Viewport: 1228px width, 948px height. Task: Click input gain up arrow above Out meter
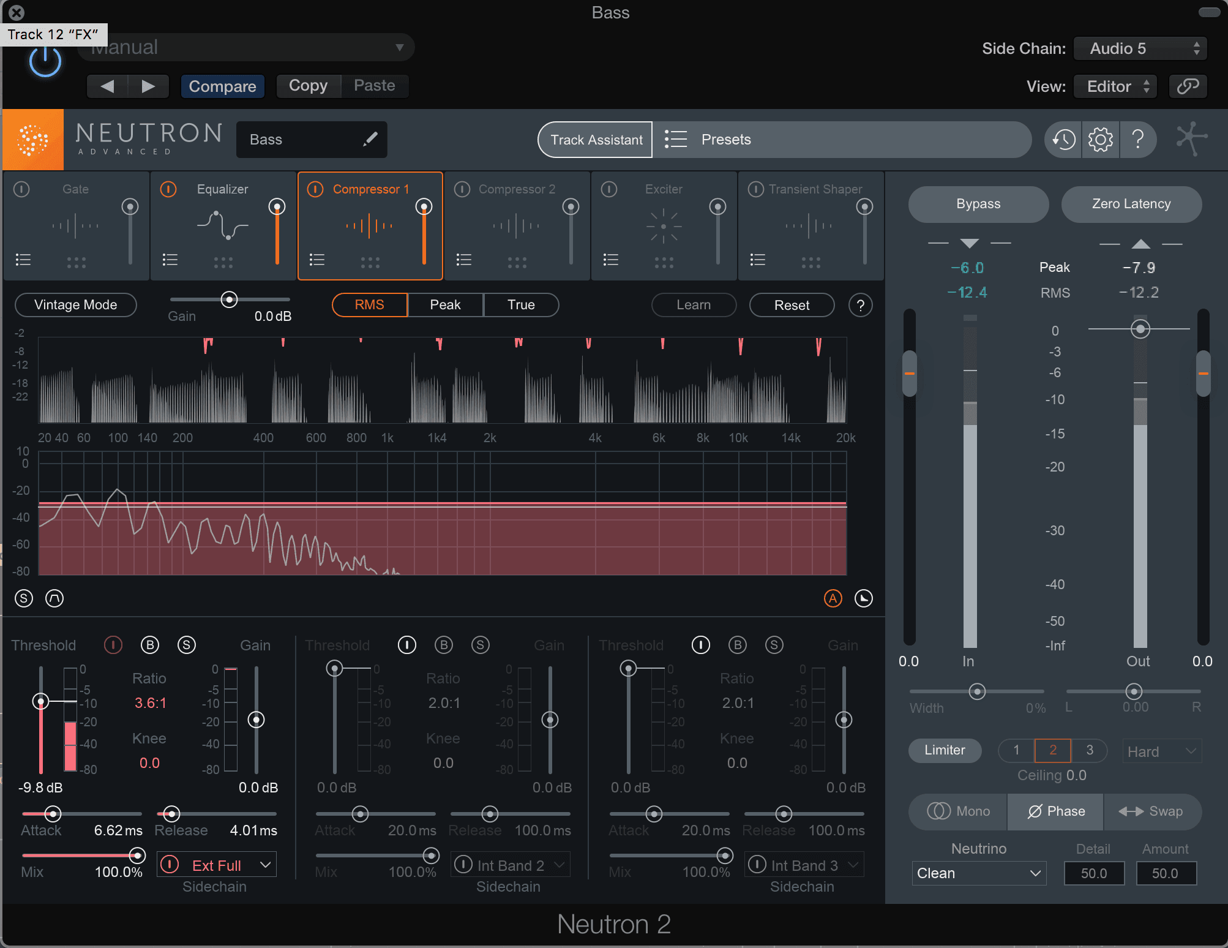click(x=1140, y=244)
